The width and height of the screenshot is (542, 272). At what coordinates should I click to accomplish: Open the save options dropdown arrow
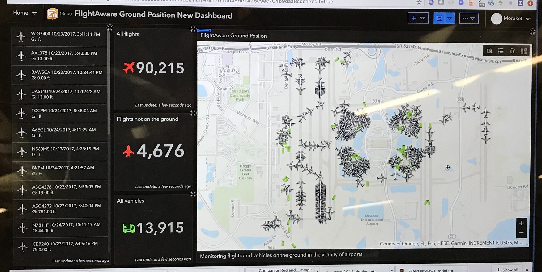450,19
